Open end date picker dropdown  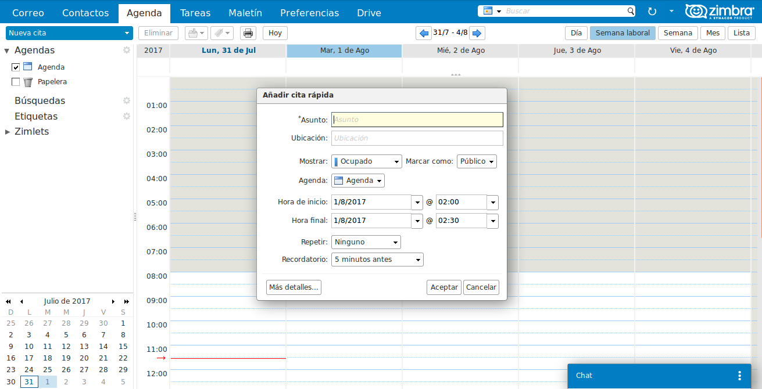(x=417, y=221)
